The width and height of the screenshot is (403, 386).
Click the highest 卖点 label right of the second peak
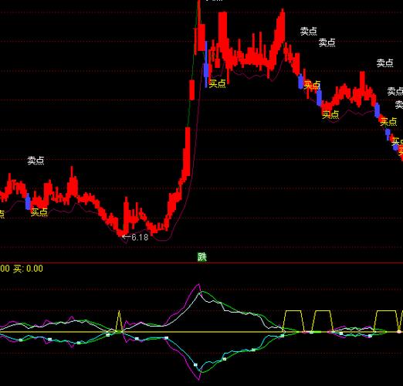(309, 31)
